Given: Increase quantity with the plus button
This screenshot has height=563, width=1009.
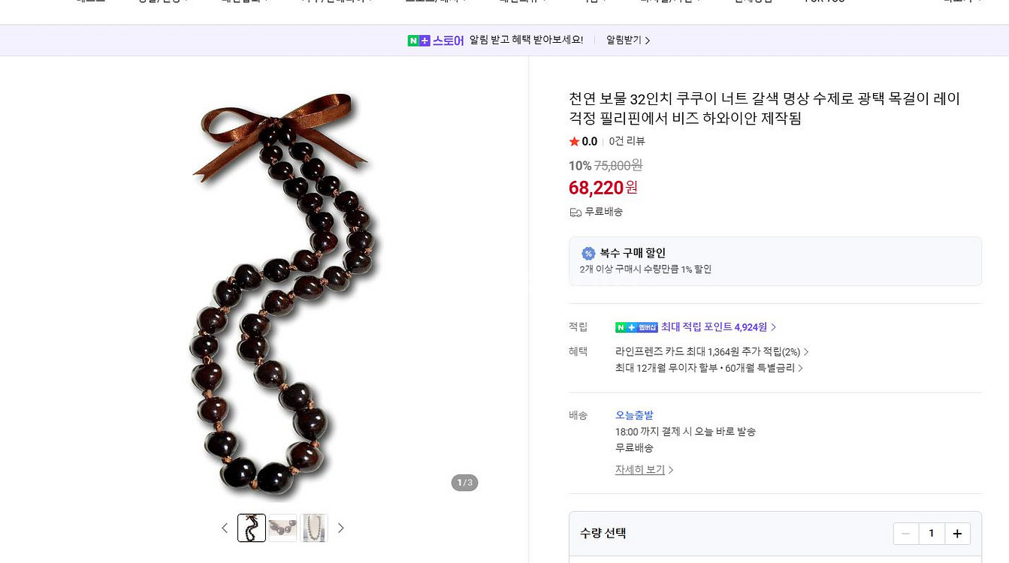Looking at the screenshot, I should point(957,534).
